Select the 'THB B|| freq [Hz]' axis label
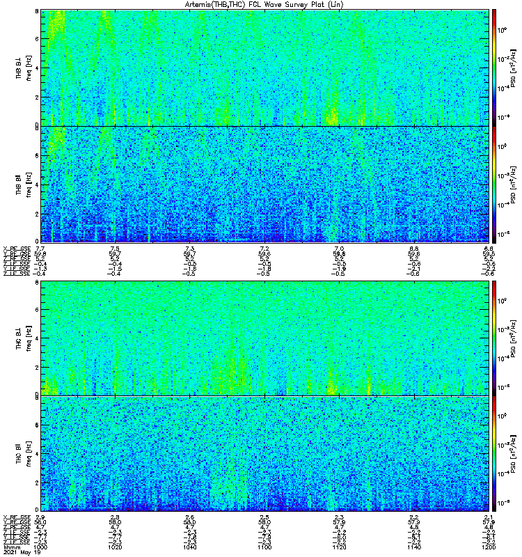 pos(24,185)
